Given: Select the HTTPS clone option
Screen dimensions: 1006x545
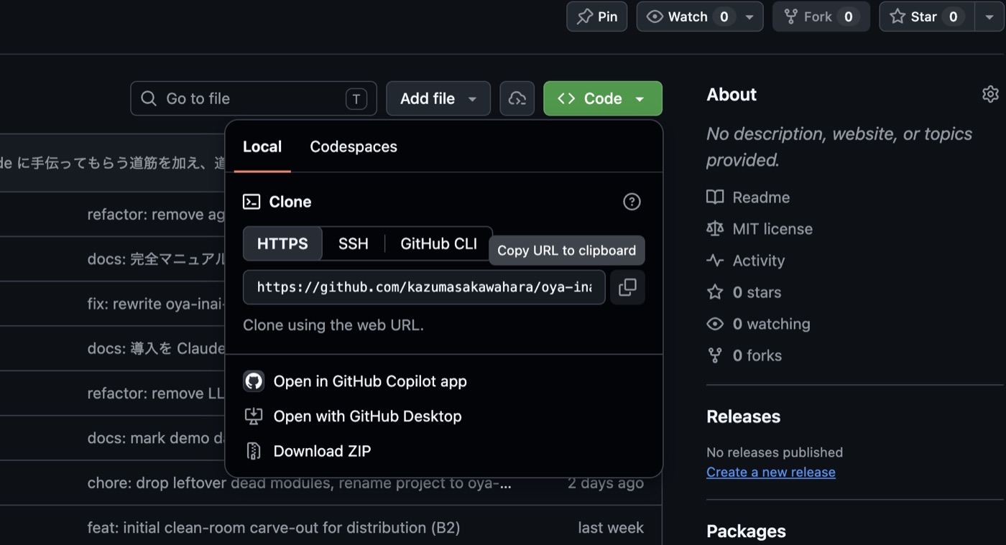Looking at the screenshot, I should pyautogui.click(x=282, y=243).
